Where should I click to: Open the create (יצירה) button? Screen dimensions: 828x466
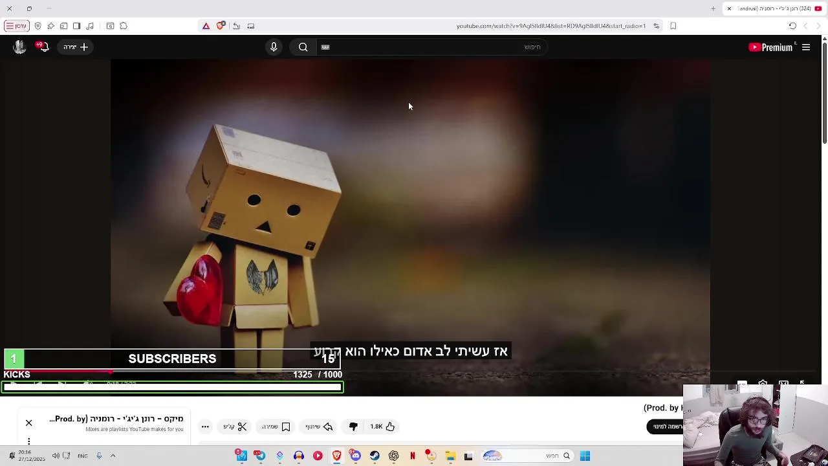[x=76, y=47]
